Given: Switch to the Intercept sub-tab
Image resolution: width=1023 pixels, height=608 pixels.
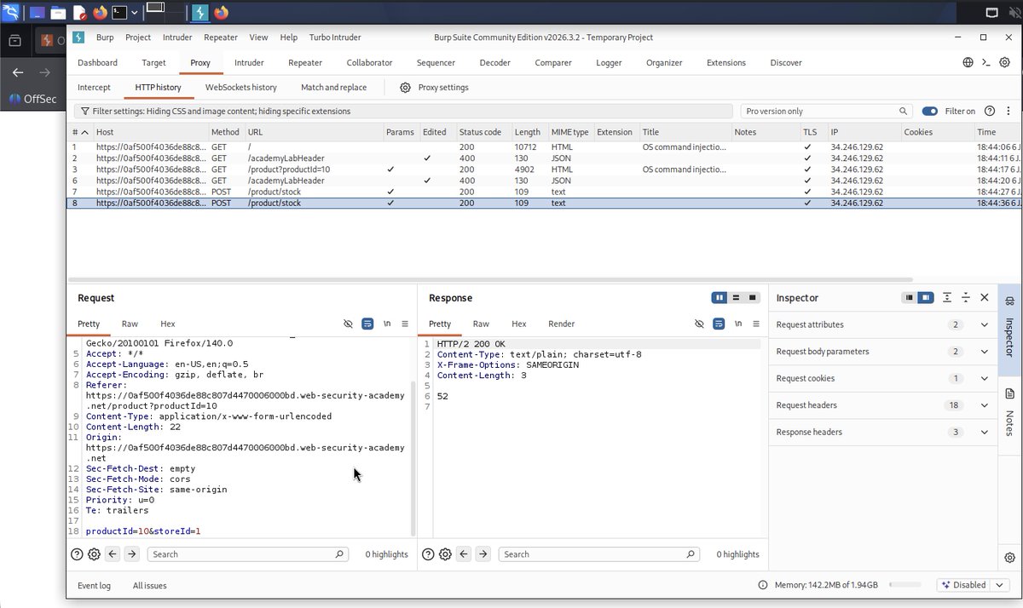Looking at the screenshot, I should (94, 88).
